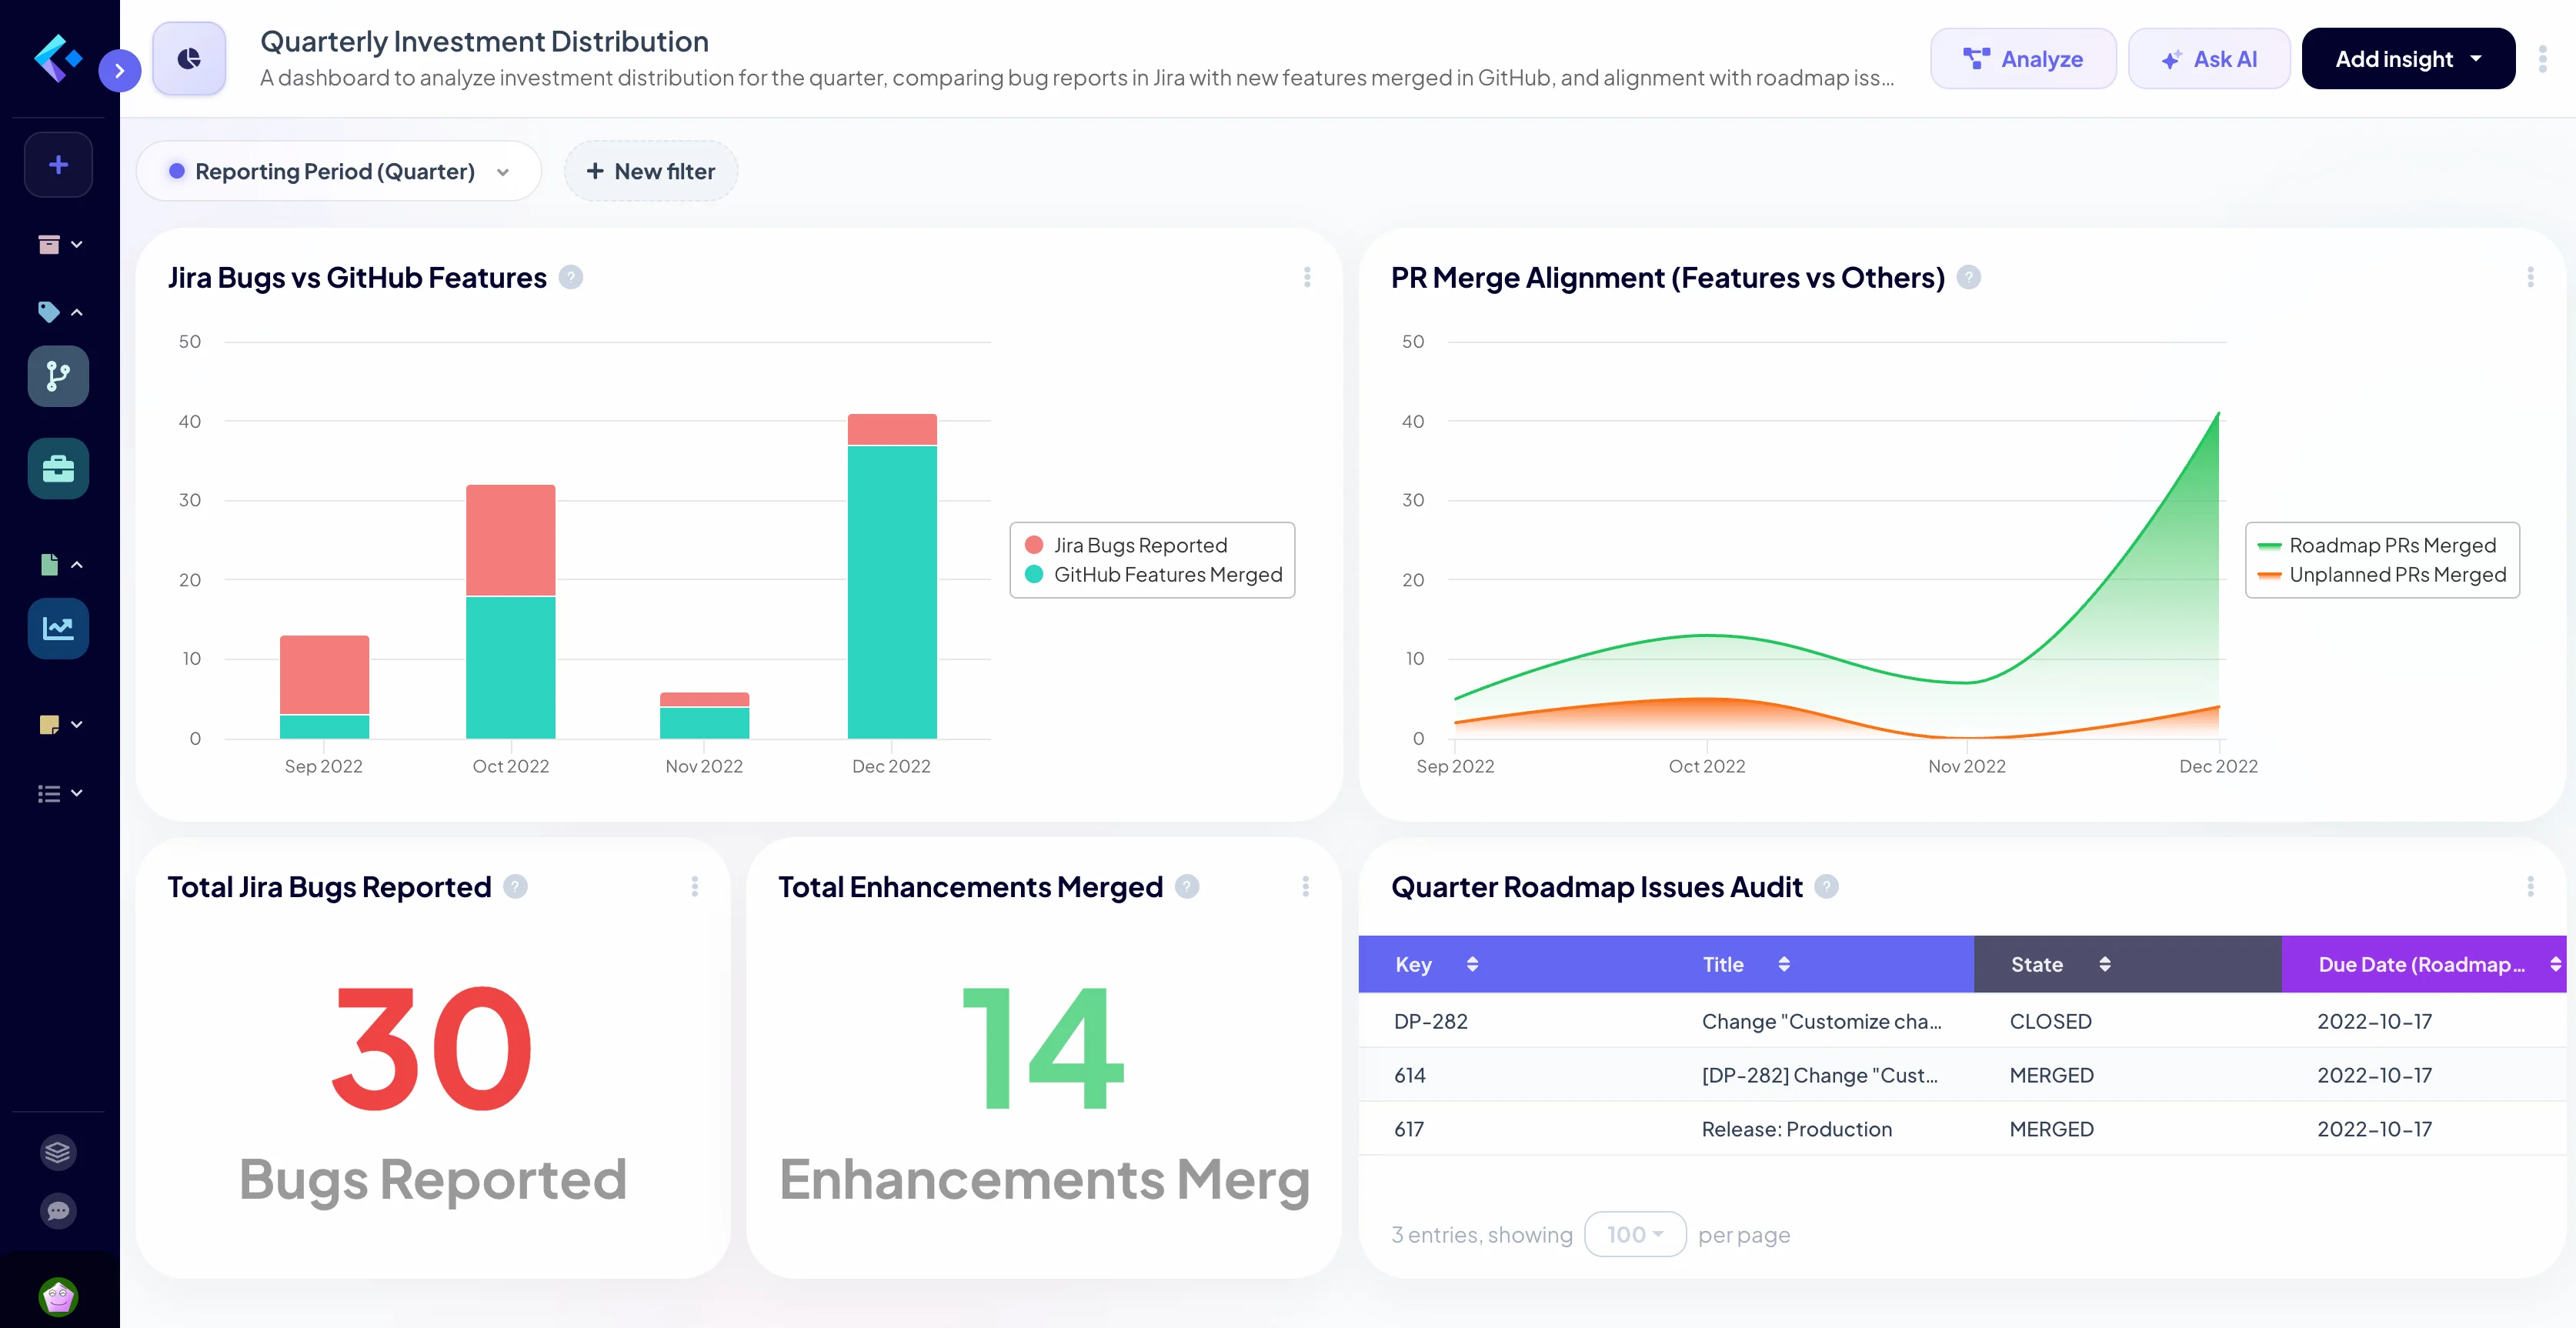Add a New filter
The image size is (2576, 1328).
(x=651, y=171)
